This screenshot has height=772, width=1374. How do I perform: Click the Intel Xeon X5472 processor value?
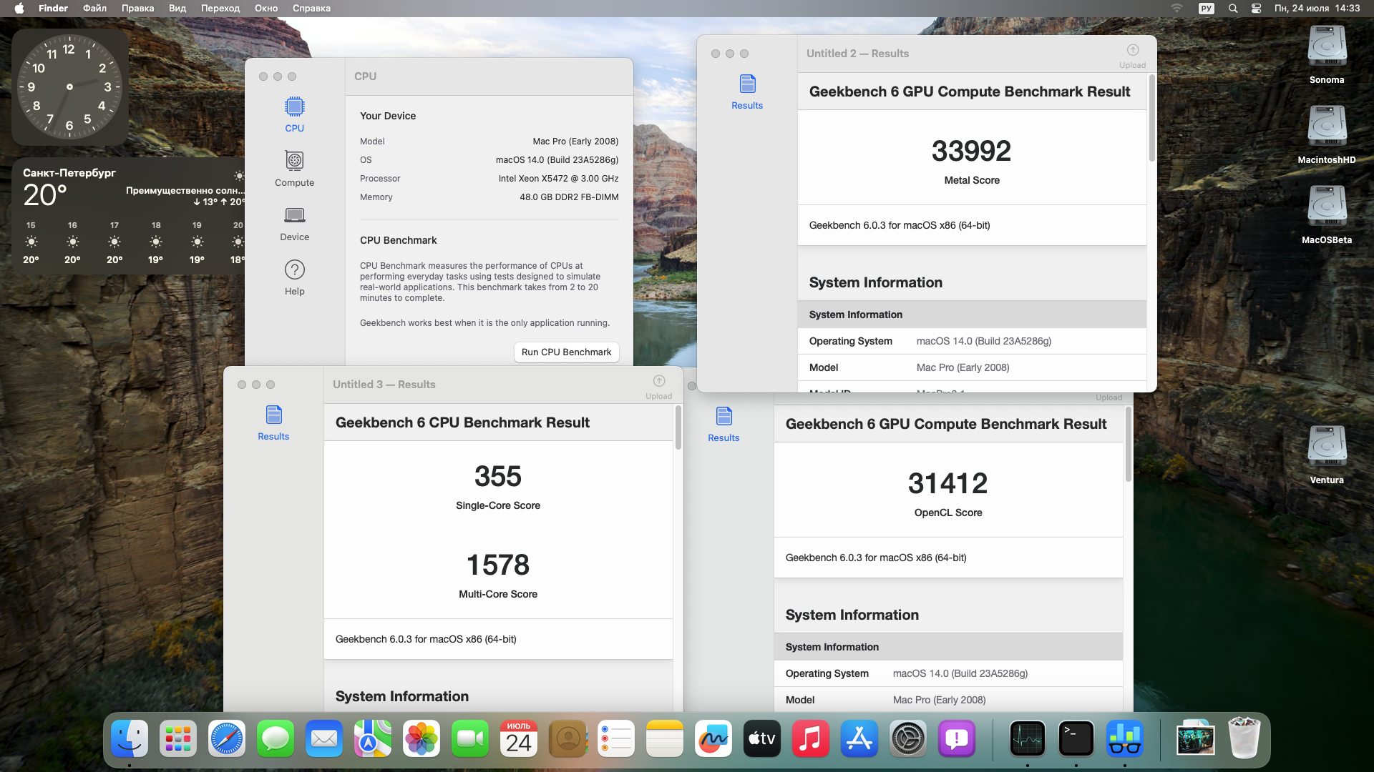click(x=558, y=179)
